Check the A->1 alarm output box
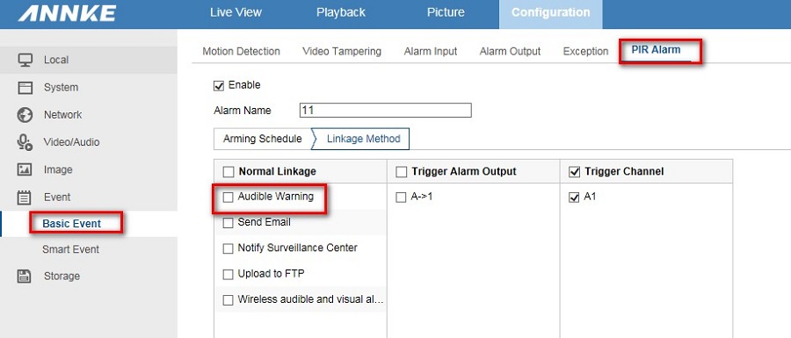The width and height of the screenshot is (791, 338). [401, 198]
